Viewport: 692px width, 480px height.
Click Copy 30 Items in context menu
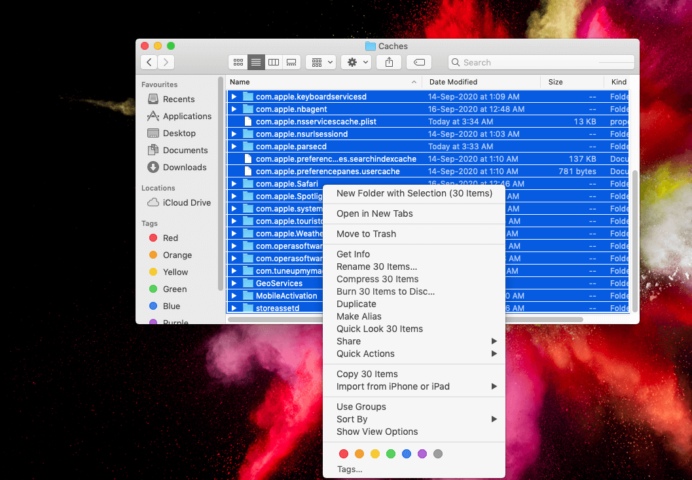tap(367, 374)
